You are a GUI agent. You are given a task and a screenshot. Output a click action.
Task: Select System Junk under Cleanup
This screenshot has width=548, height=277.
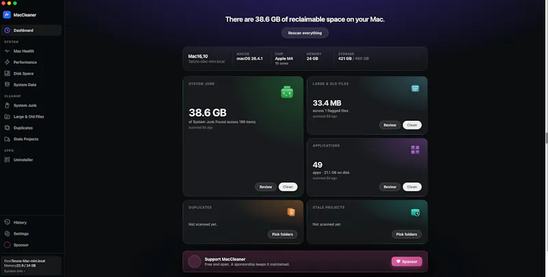[x=31, y=106]
